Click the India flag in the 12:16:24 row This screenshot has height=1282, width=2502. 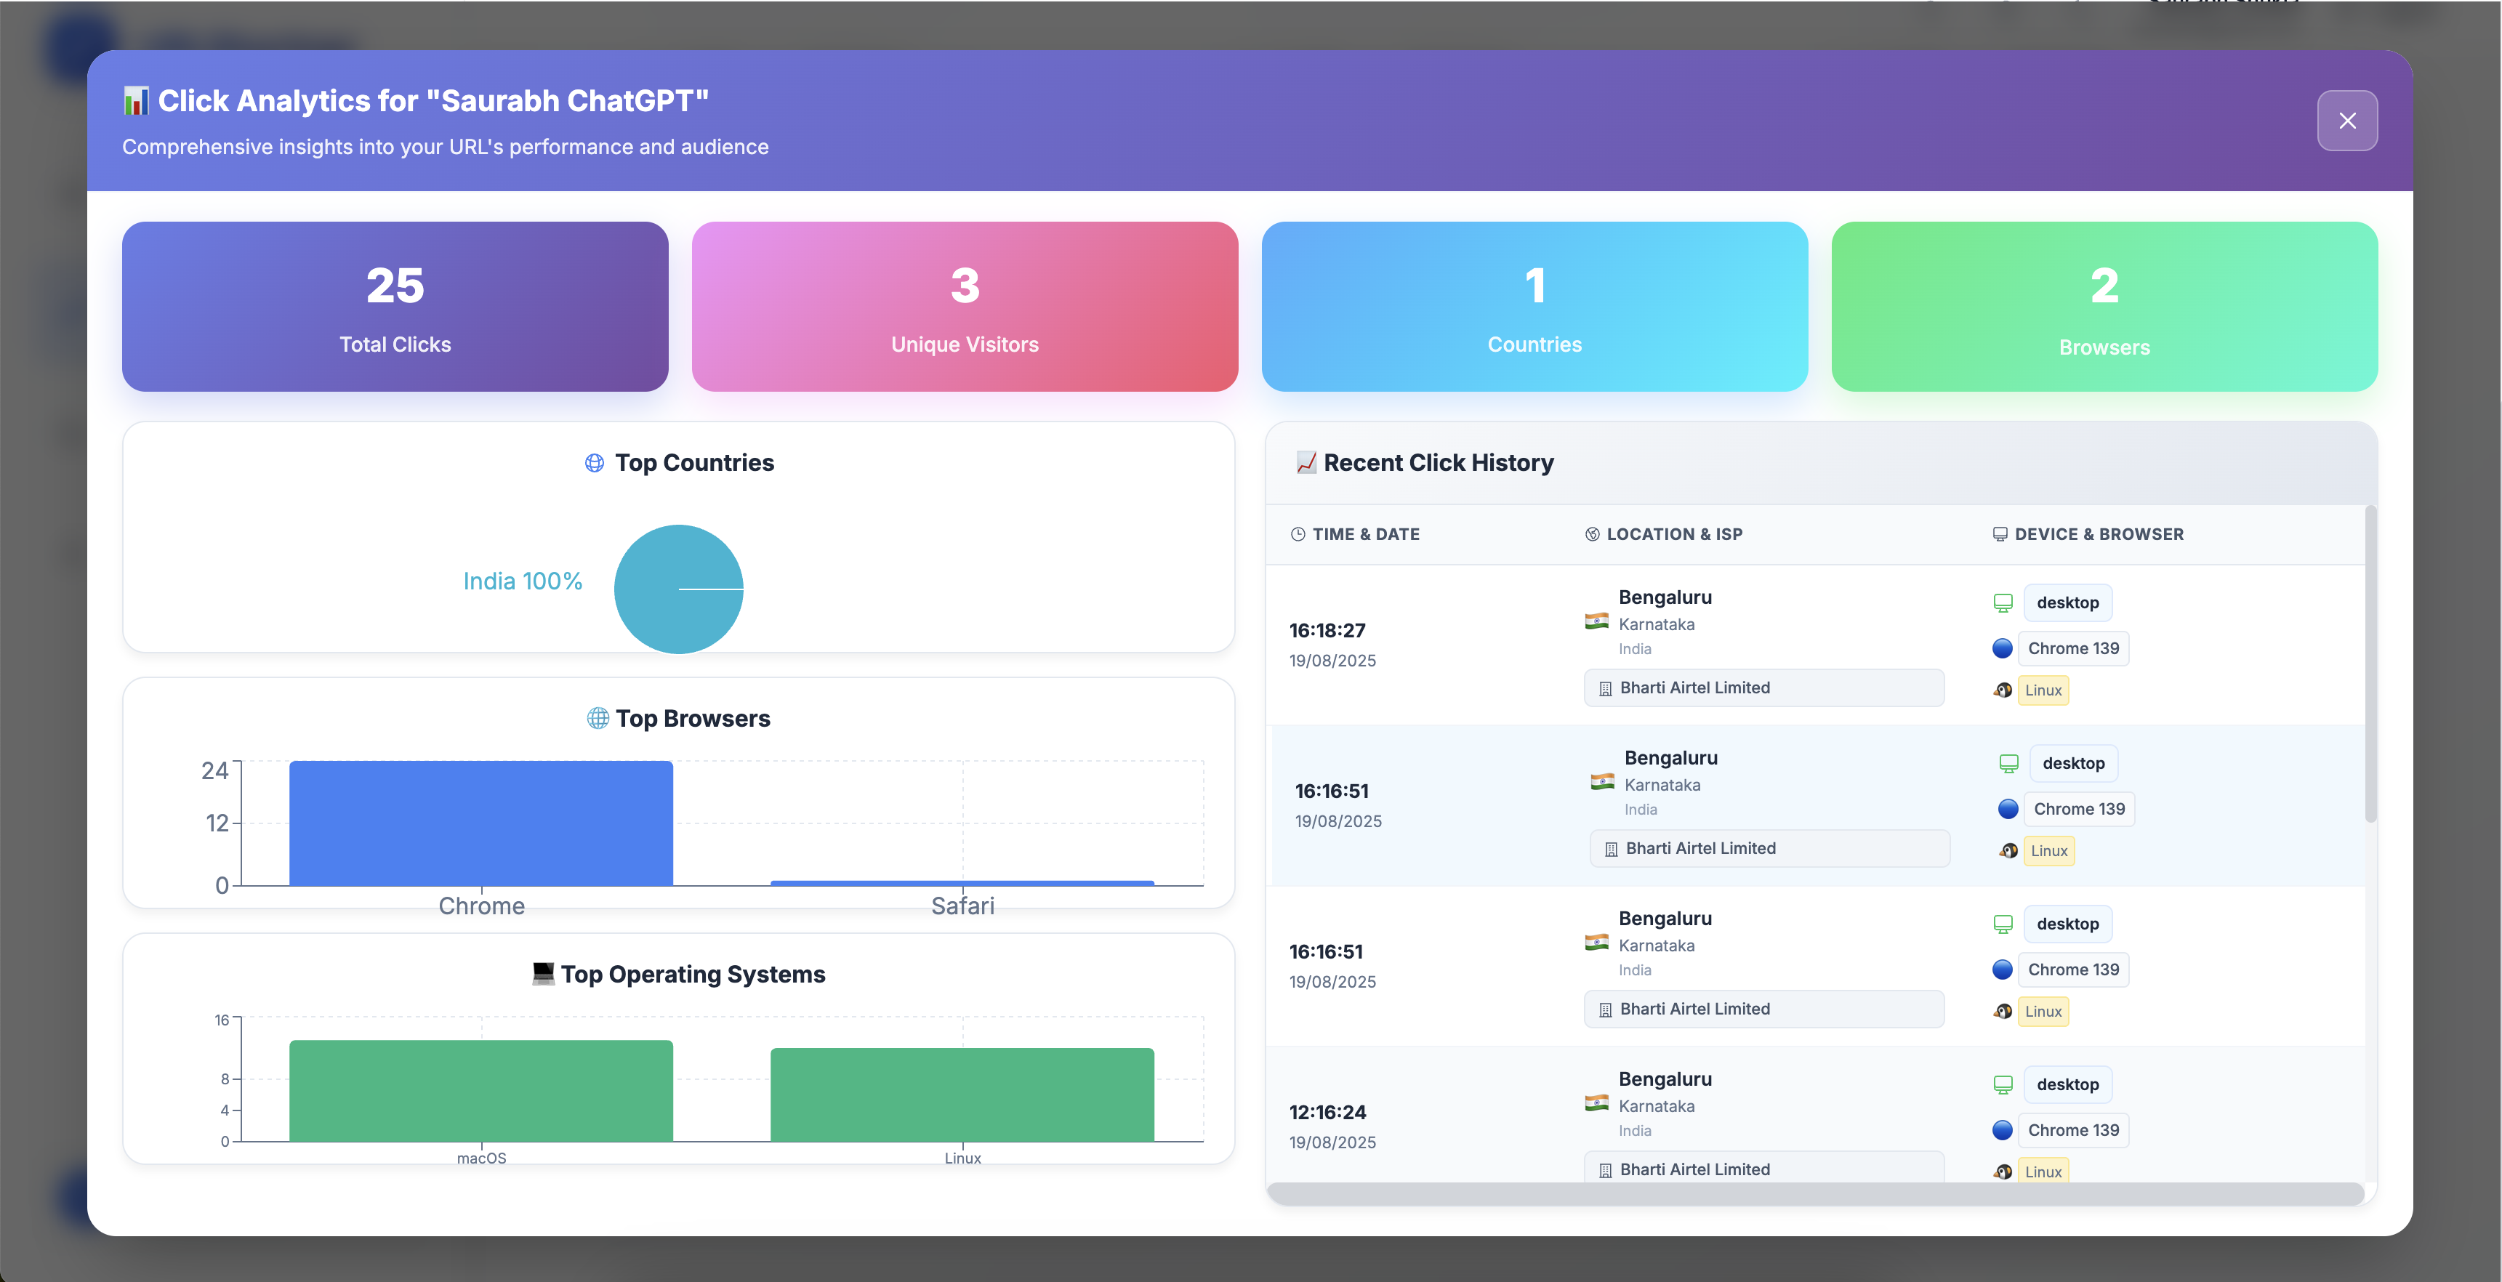1596,1103
